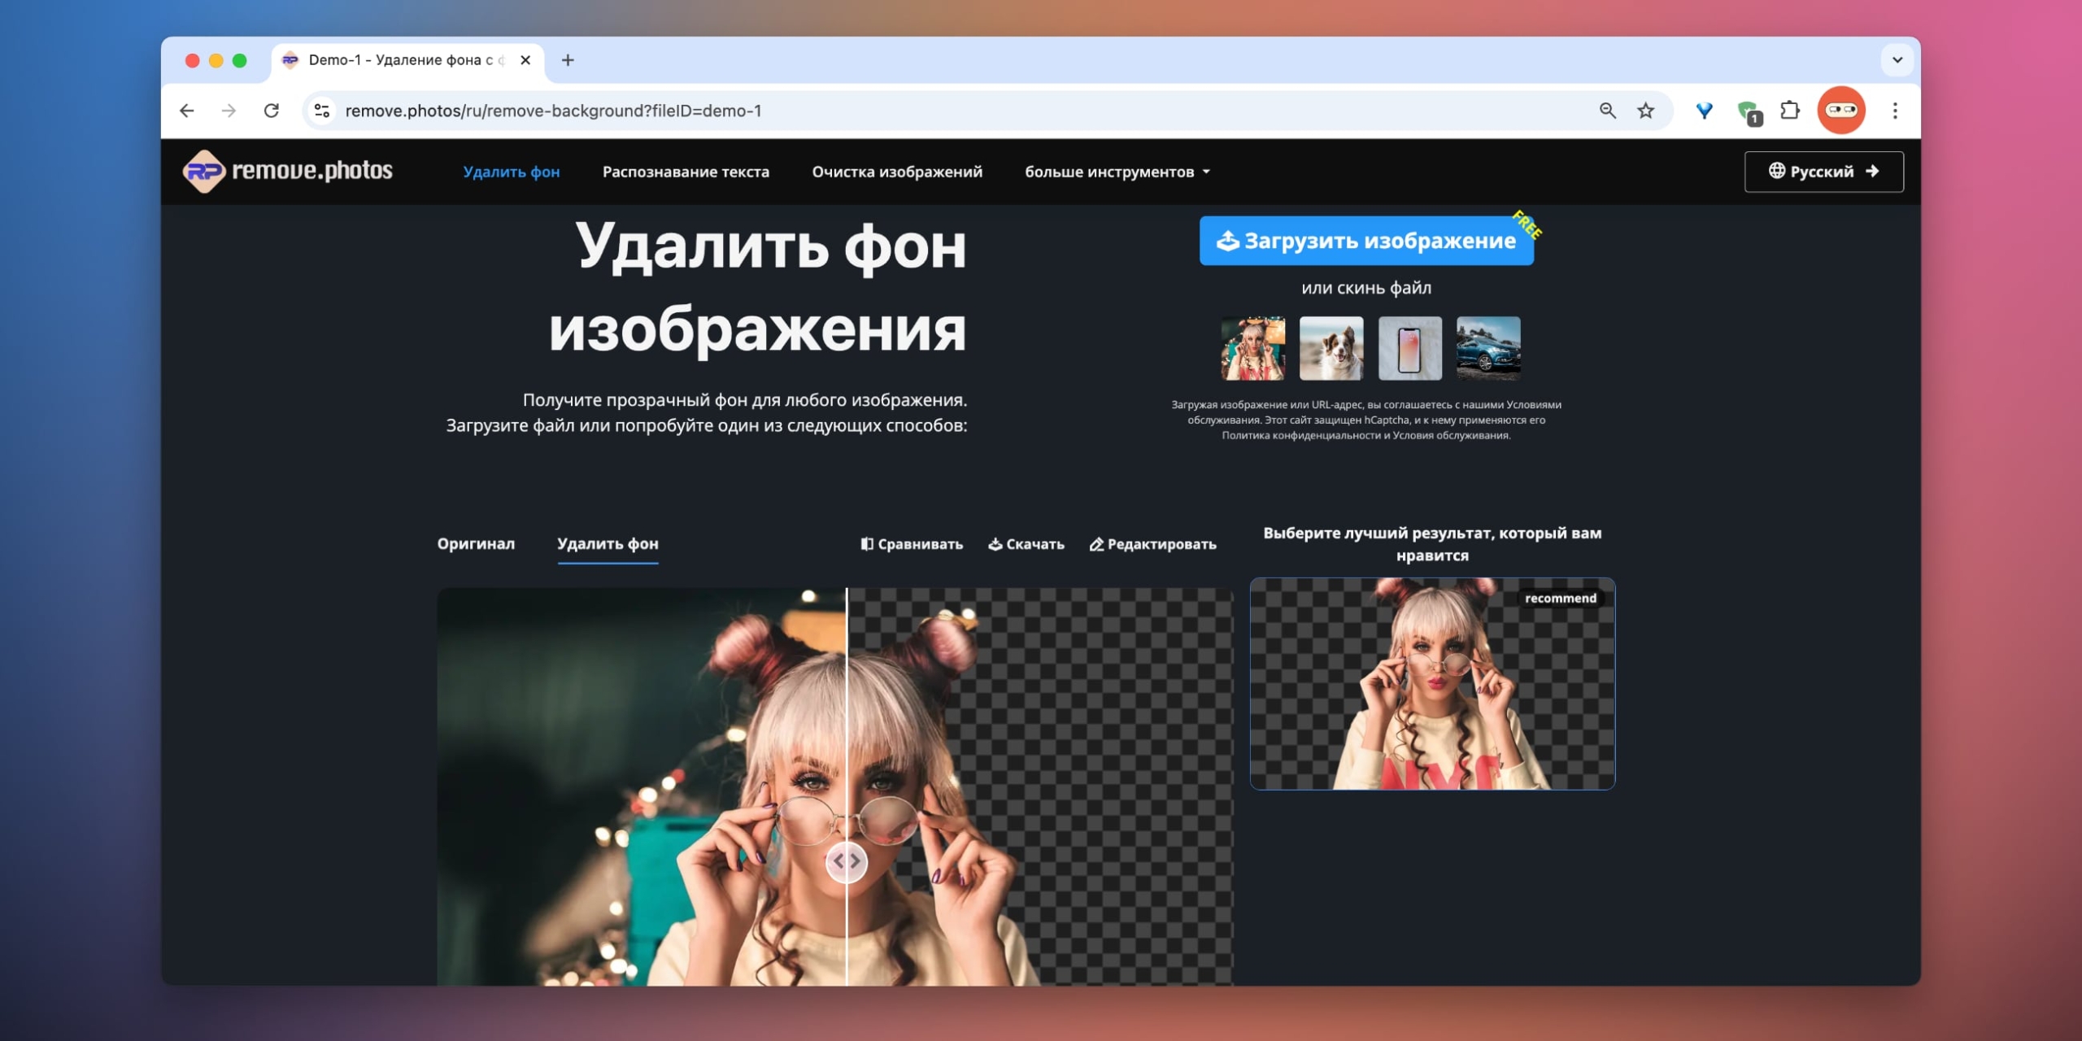Switch to the Оригинал view
This screenshot has width=2082, height=1041.
pyautogui.click(x=477, y=544)
